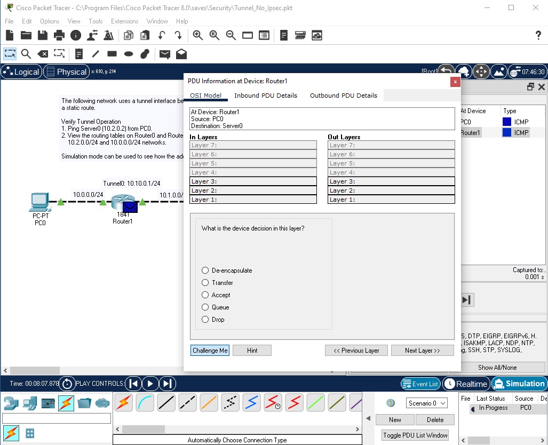Select De-encapsulate radio option
The width and height of the screenshot is (548, 445).
tap(205, 270)
